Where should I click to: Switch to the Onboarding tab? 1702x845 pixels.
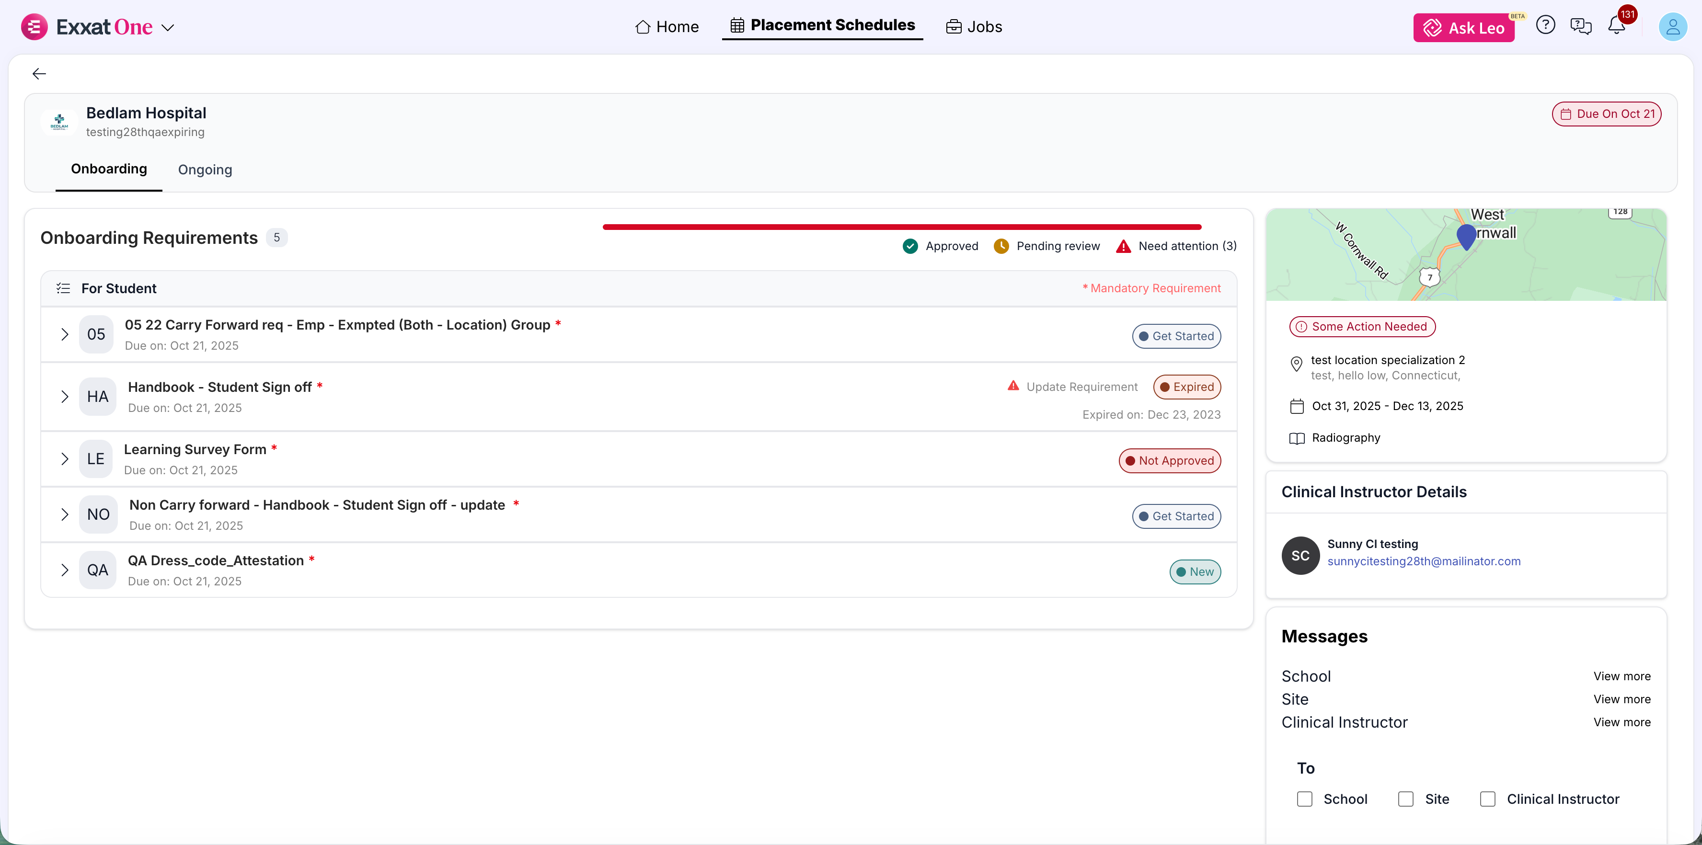pos(109,169)
